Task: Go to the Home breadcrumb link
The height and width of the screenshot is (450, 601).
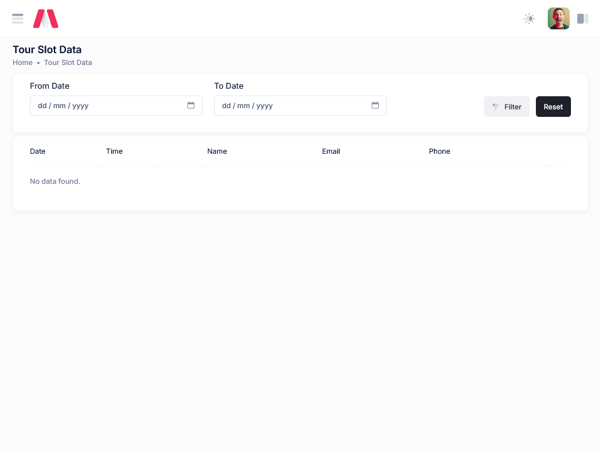Action: point(23,62)
